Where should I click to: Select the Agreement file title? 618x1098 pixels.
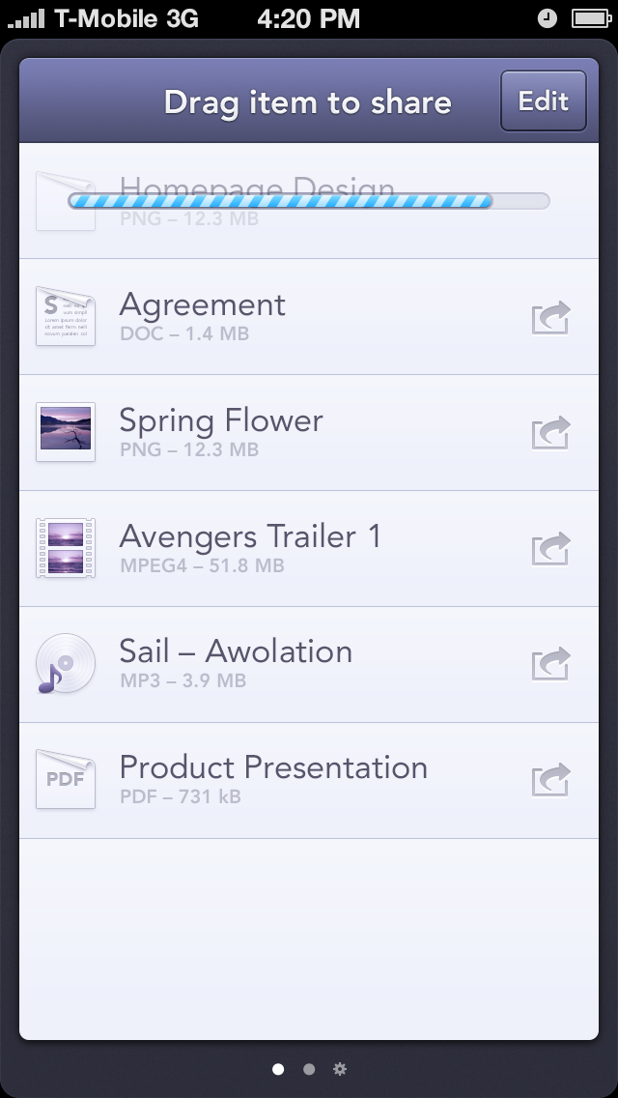[x=202, y=305]
